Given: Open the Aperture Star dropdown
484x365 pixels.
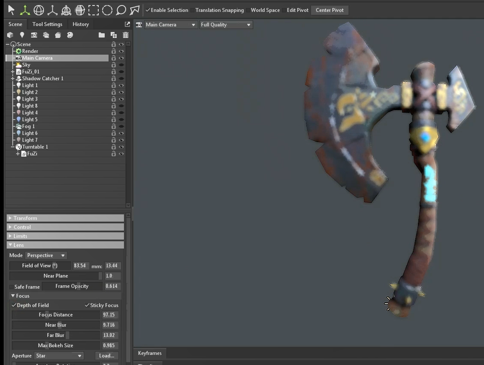Looking at the screenshot, I should point(59,356).
